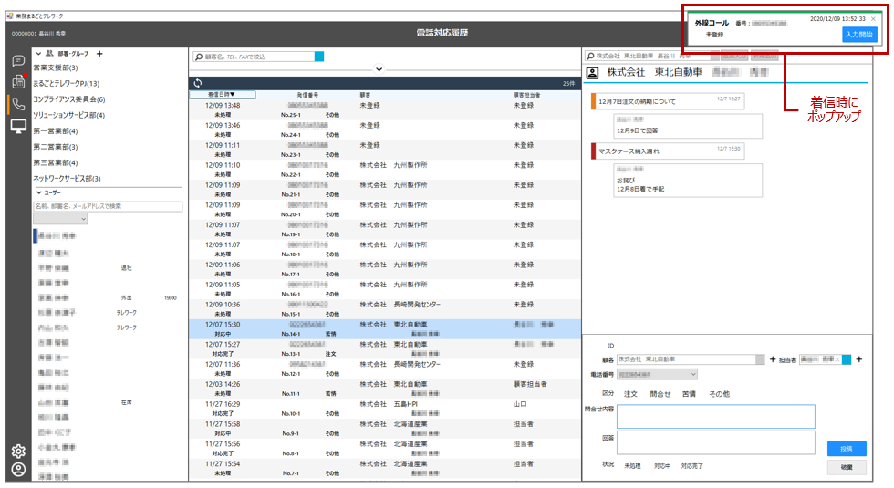Sort by 着信日時 column header
The width and height of the screenshot is (894, 488).
pos(220,94)
